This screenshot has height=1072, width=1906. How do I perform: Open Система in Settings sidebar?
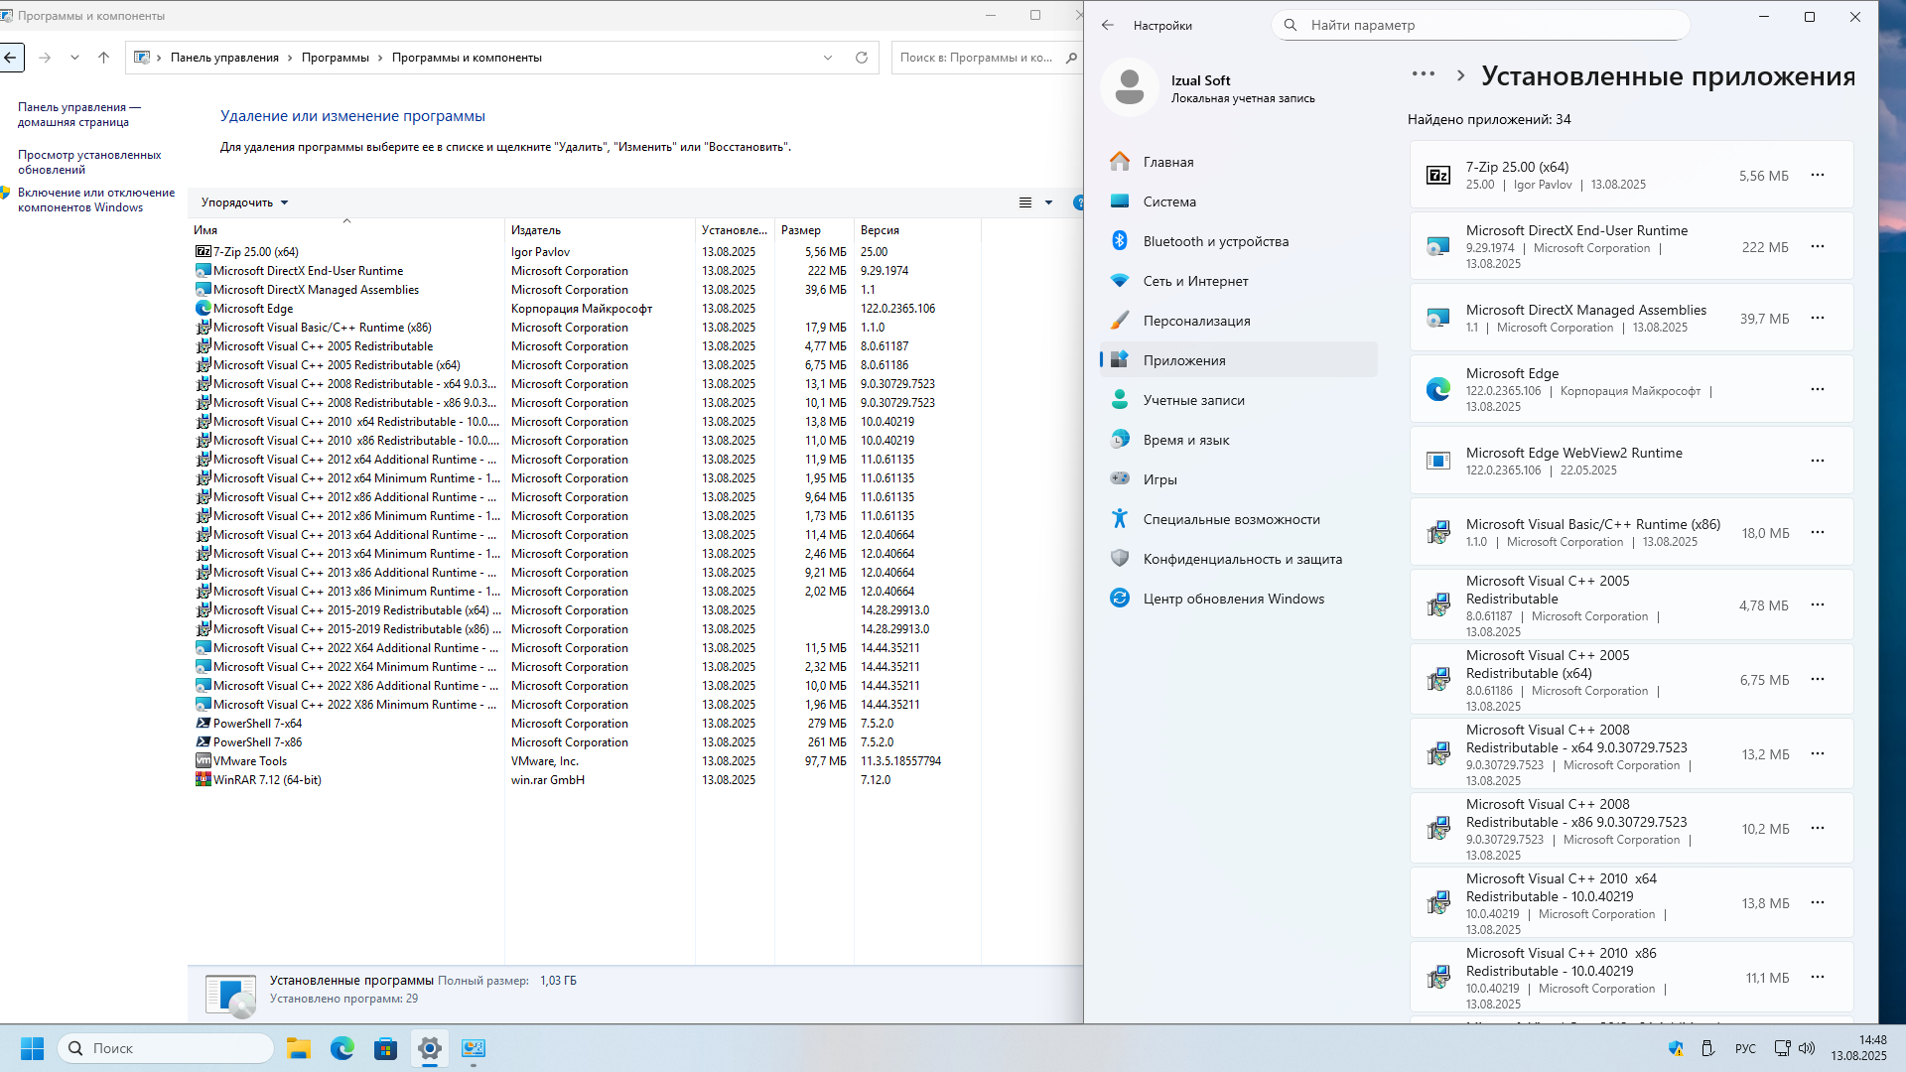[x=1239, y=201]
